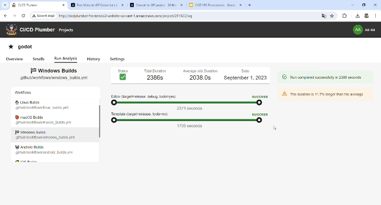Viewport: 381px width, 205px height.
Task: Close the CI/CD Plumber browser tab
Action: (63, 5)
